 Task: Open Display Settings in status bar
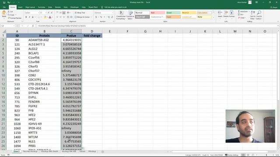pos(231,155)
